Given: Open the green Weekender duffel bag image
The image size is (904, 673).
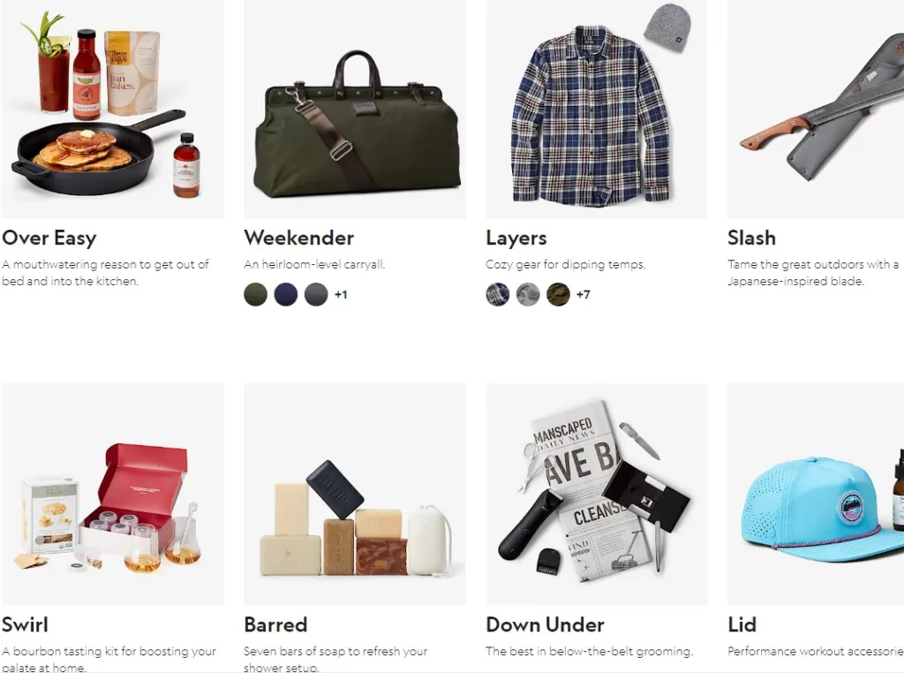Looking at the screenshot, I should click(x=355, y=109).
